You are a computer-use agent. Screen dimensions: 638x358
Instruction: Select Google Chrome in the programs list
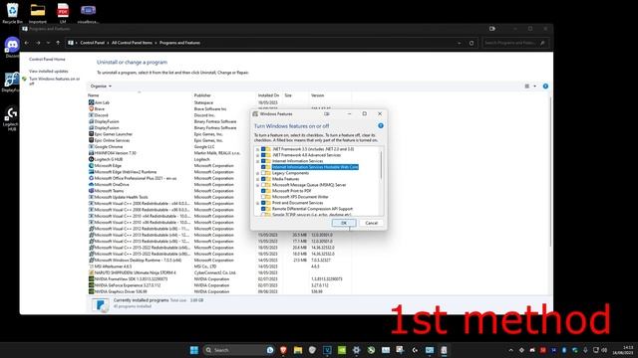[x=109, y=146]
